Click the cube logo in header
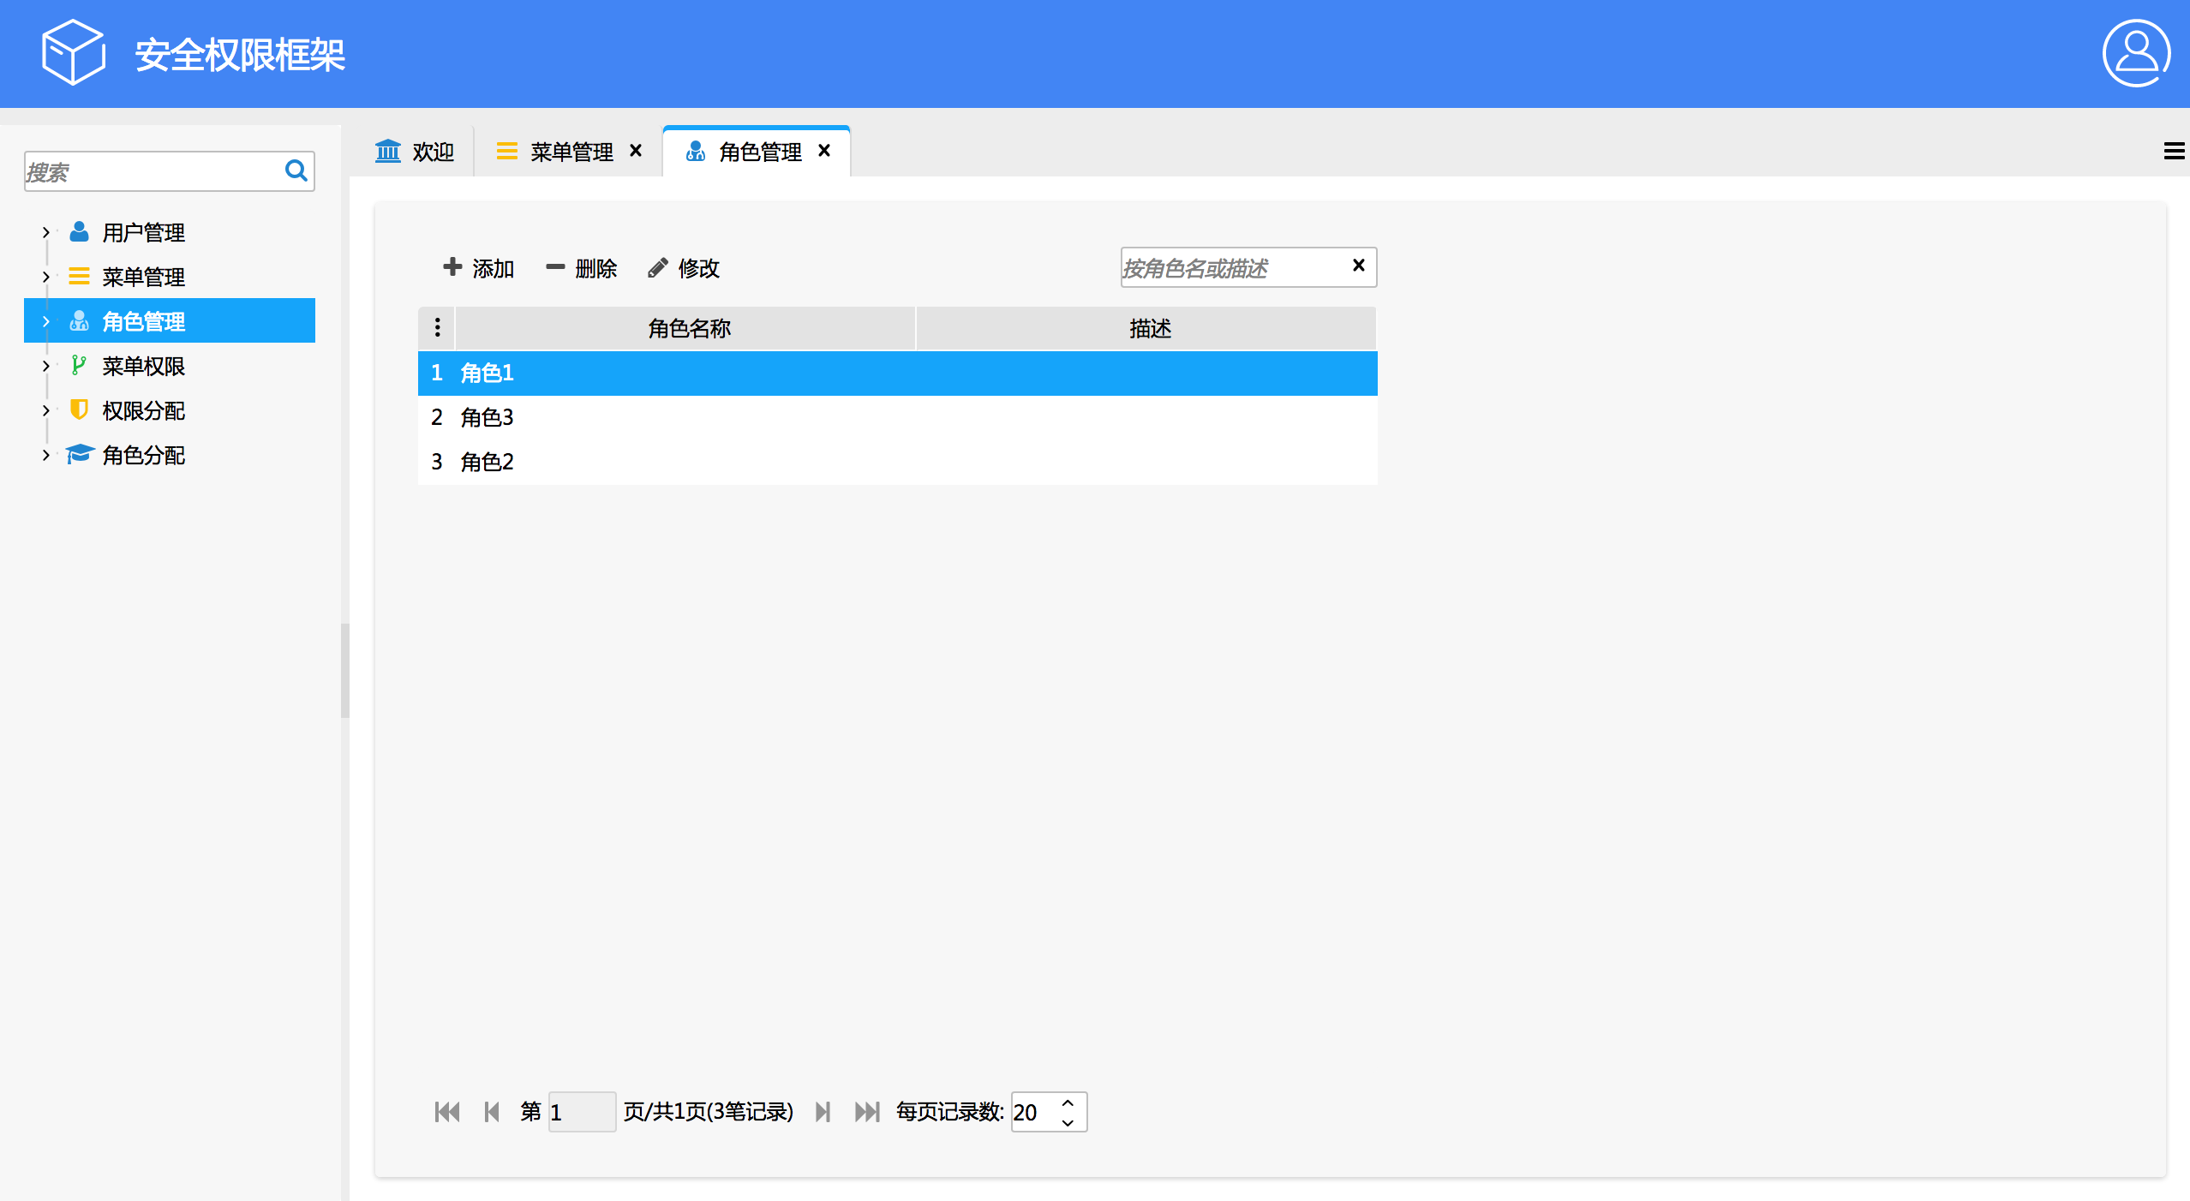The height and width of the screenshot is (1201, 2190). pyautogui.click(x=74, y=53)
